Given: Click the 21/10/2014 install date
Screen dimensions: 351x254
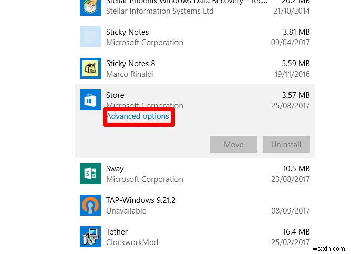Looking at the screenshot, I should 292,11.
